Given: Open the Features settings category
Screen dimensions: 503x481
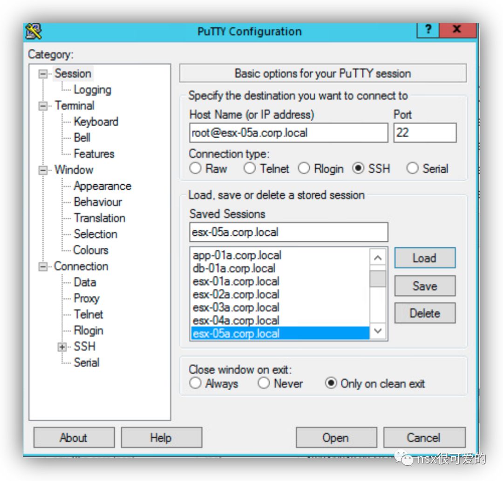Looking at the screenshot, I should tap(94, 154).
